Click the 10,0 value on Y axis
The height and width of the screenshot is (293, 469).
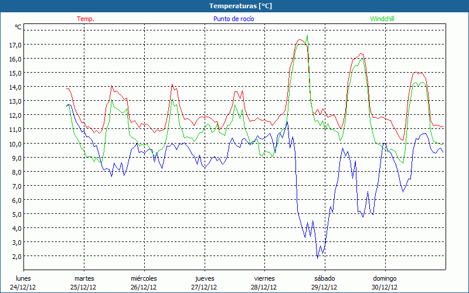click(15, 144)
